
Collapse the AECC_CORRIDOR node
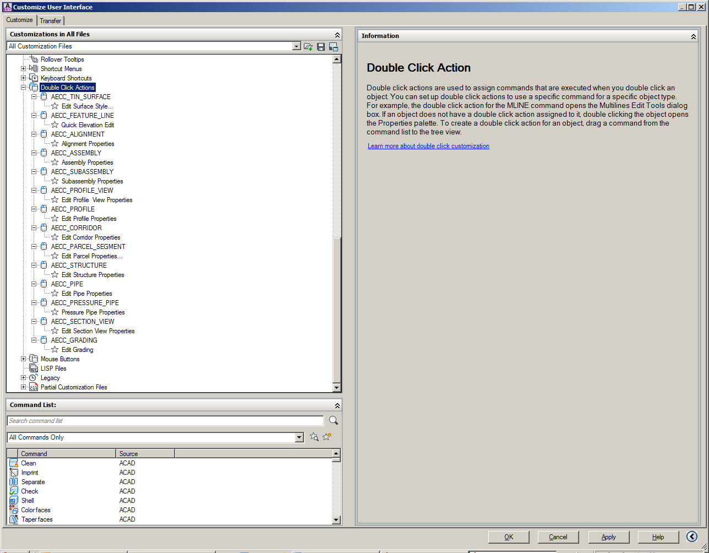(x=34, y=228)
